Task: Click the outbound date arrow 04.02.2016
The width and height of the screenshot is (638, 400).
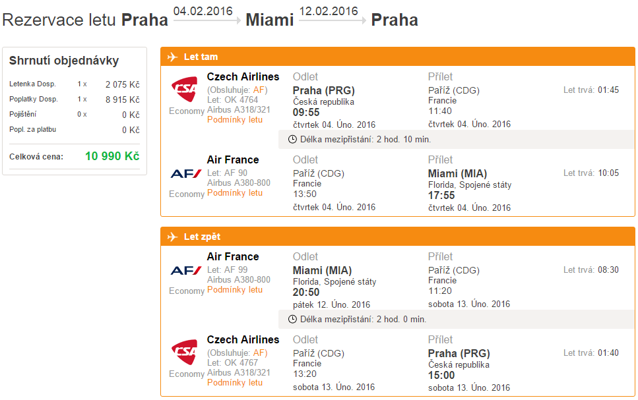Action: [x=207, y=15]
